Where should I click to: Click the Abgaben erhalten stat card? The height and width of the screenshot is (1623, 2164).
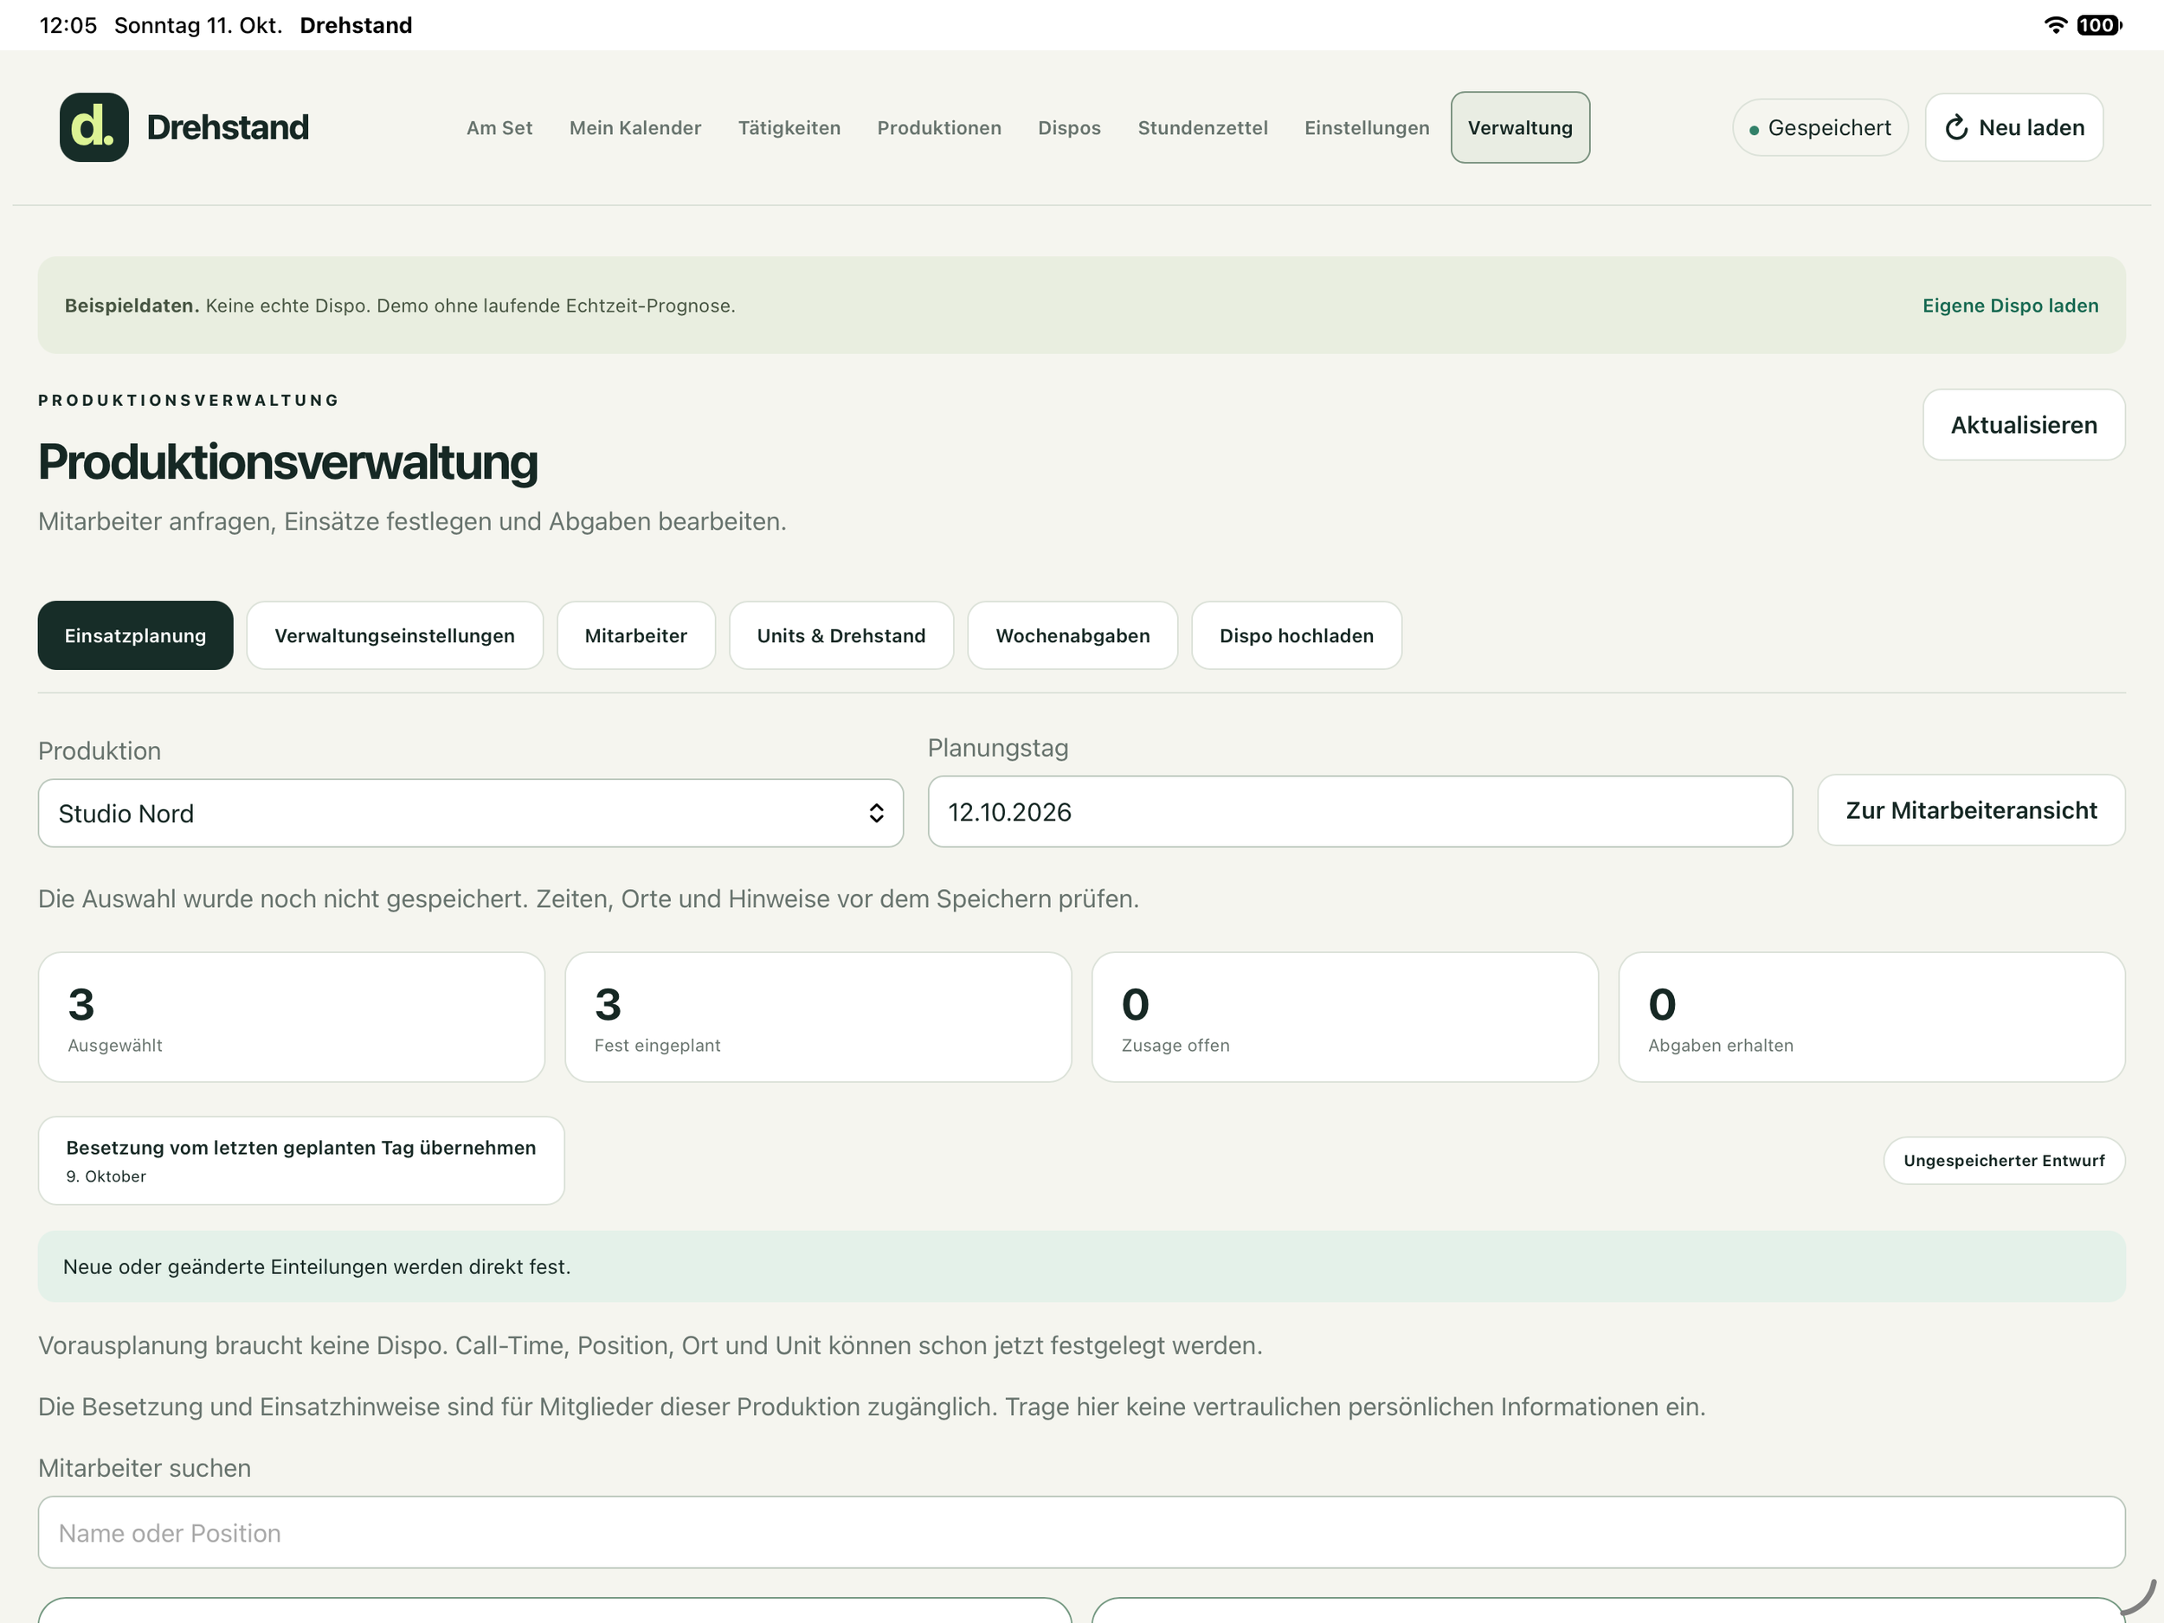[1871, 1017]
